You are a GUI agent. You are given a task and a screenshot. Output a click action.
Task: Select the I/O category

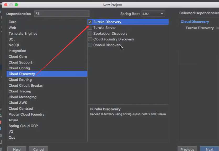tap(47, 132)
